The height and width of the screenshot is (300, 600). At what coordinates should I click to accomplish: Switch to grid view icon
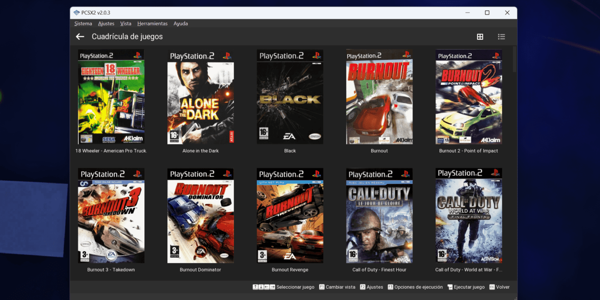(x=480, y=37)
